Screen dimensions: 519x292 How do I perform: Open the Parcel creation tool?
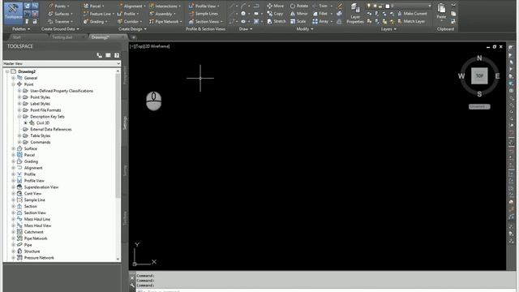(94, 6)
